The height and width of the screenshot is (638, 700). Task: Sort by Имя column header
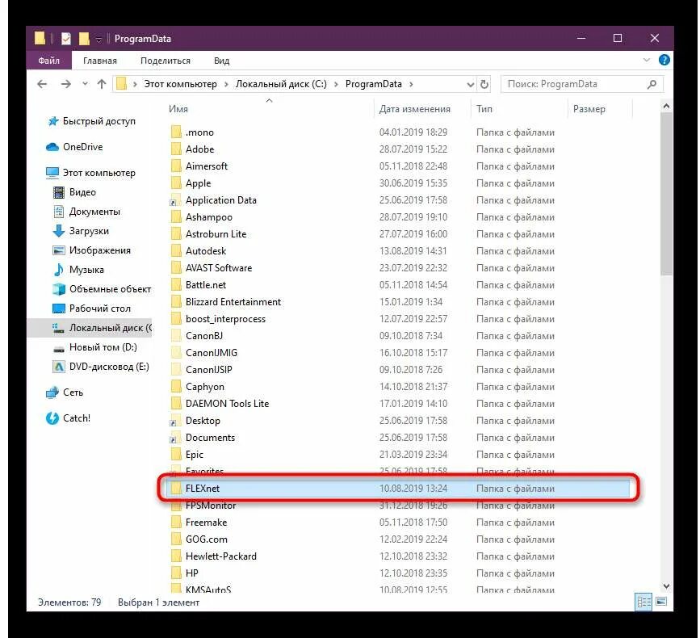click(178, 109)
